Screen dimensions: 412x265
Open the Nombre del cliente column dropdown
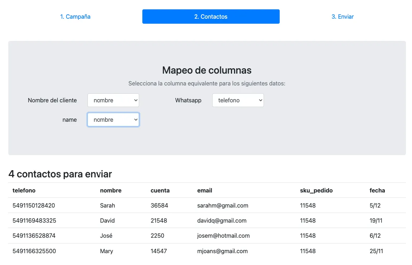[113, 100]
